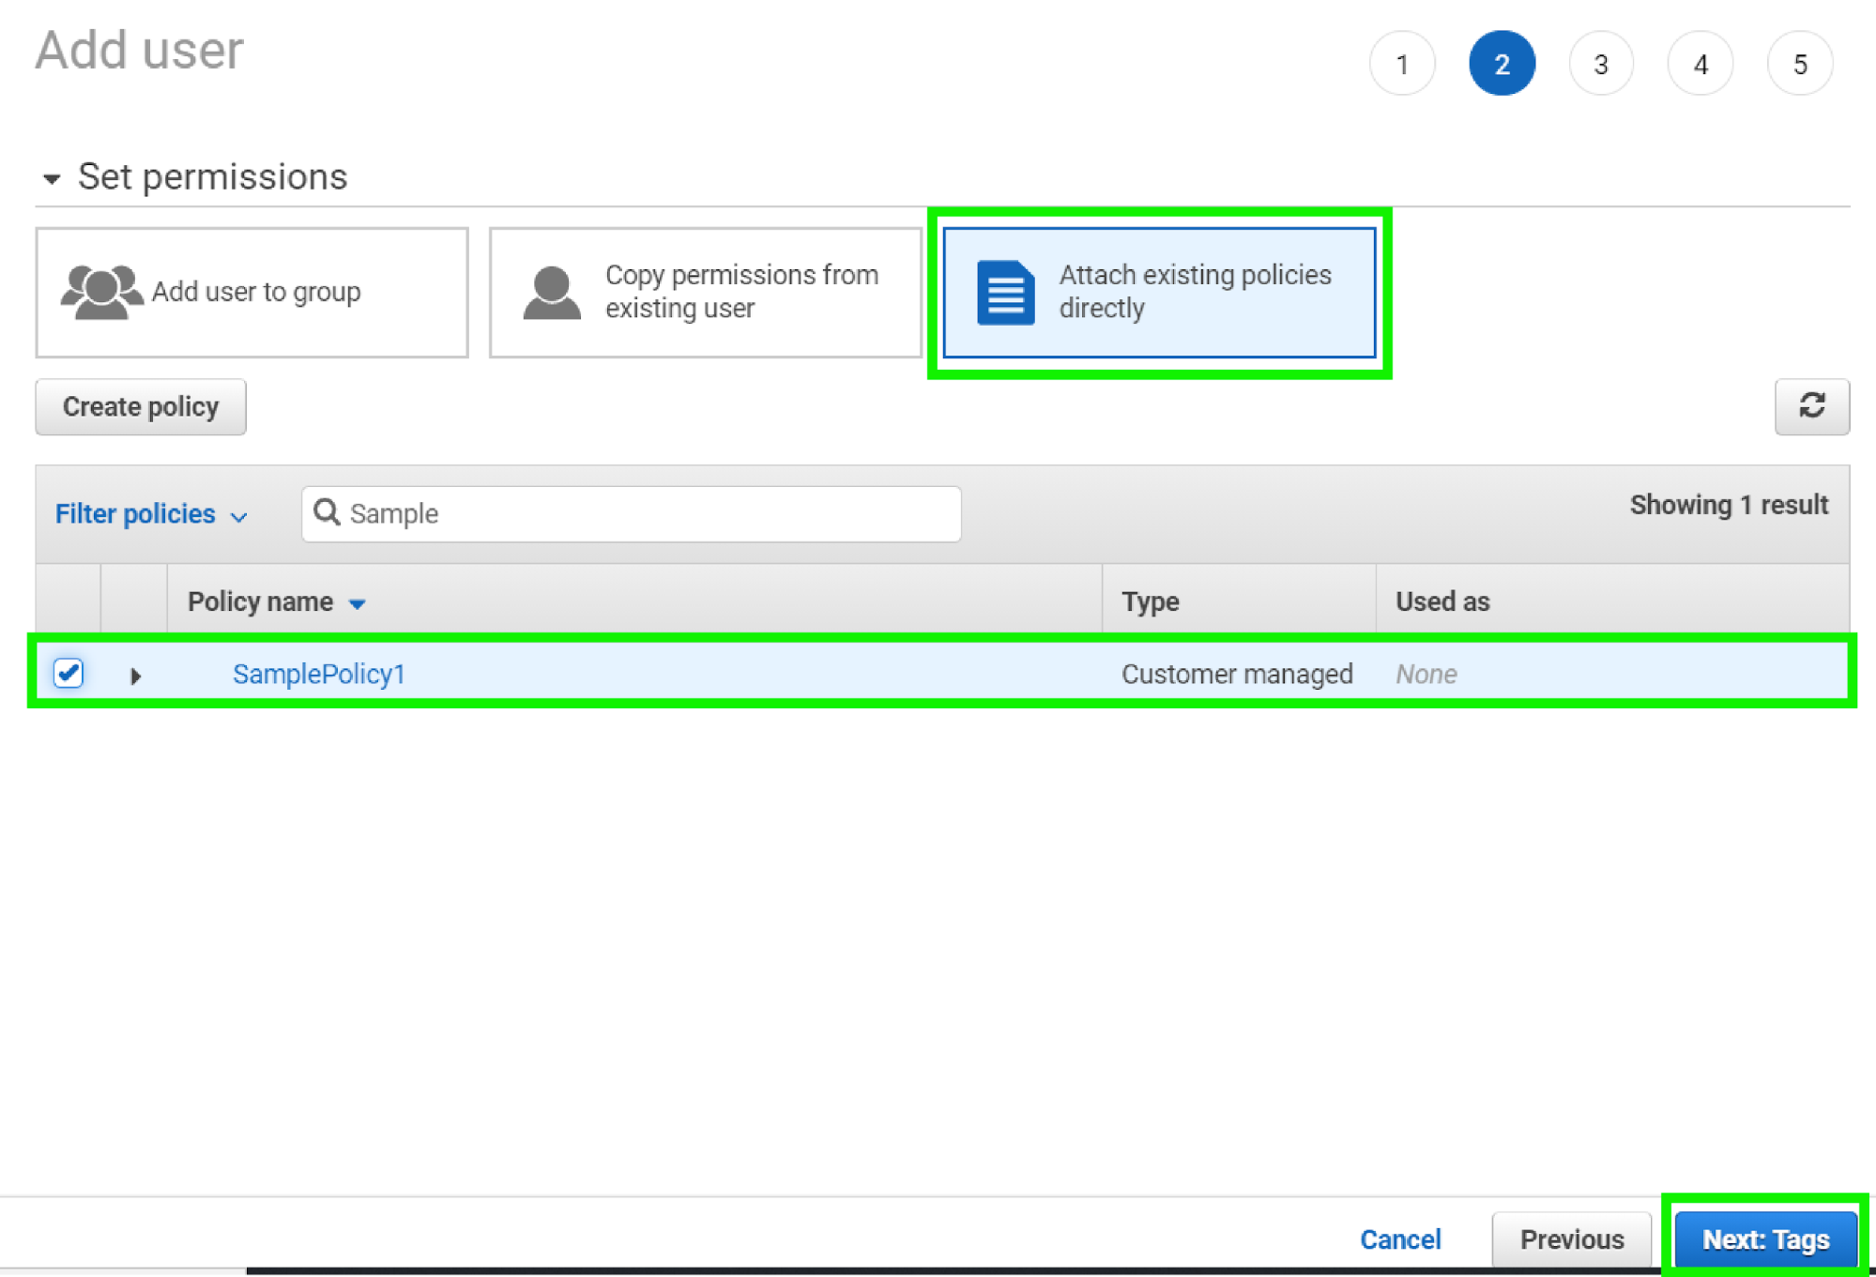This screenshot has width=1876, height=1277.
Task: Click the Create policy button
Action: 140,406
